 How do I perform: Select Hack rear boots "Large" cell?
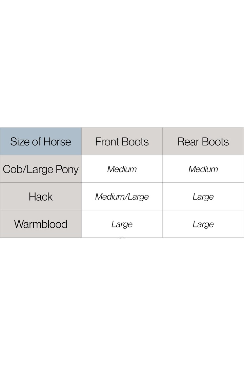[x=203, y=197]
